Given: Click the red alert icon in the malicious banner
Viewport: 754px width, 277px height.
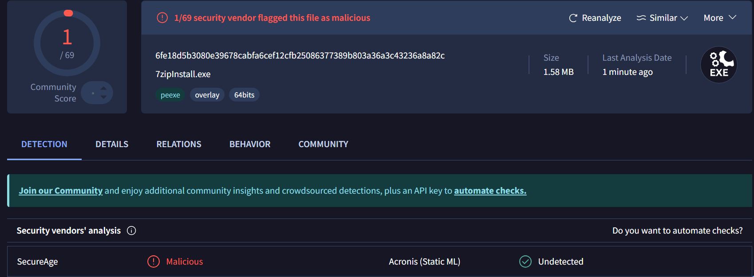Looking at the screenshot, I should tap(162, 18).
